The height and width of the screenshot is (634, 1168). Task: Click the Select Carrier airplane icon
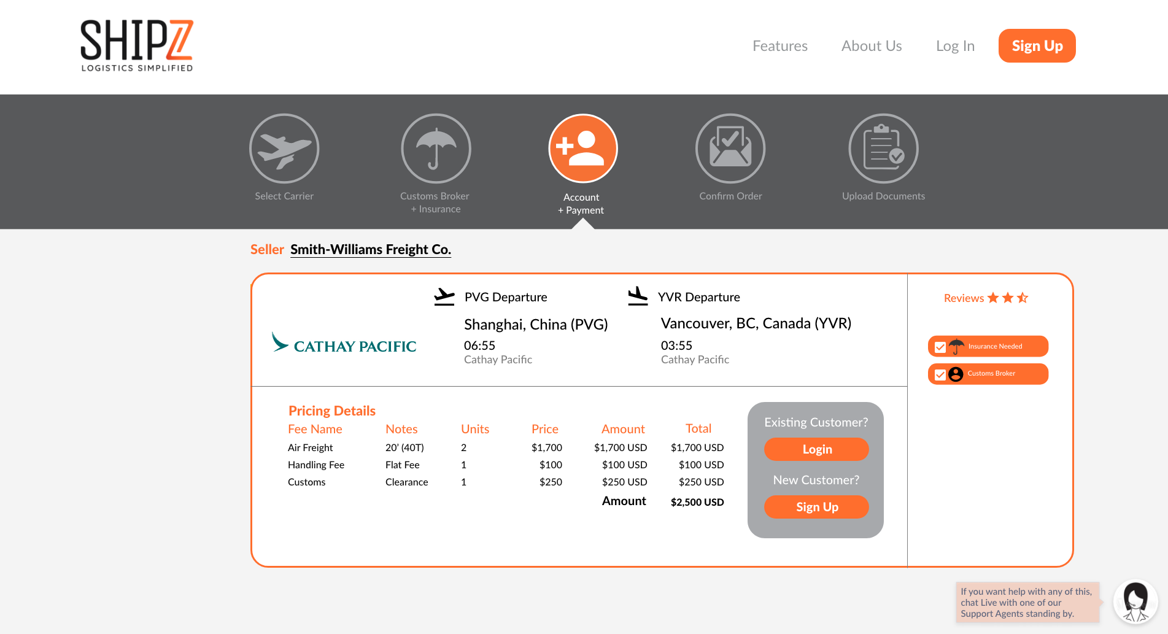pos(284,149)
